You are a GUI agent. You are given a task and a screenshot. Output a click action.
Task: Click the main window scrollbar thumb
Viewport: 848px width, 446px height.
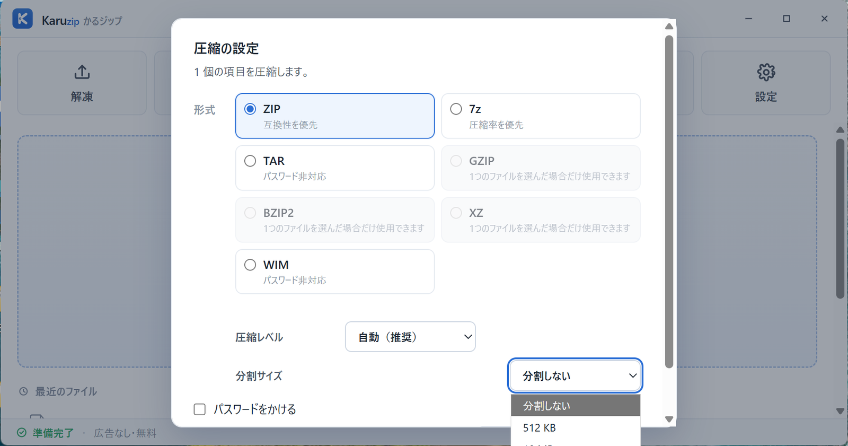tap(840, 218)
